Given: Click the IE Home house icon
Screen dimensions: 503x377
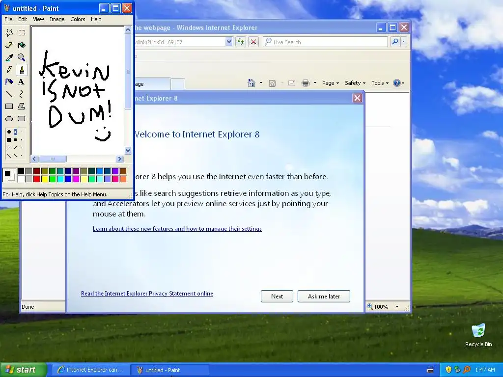Looking at the screenshot, I should (251, 83).
